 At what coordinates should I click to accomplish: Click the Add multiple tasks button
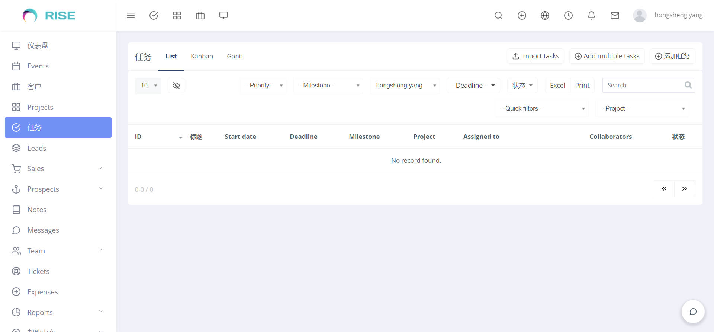tap(607, 56)
